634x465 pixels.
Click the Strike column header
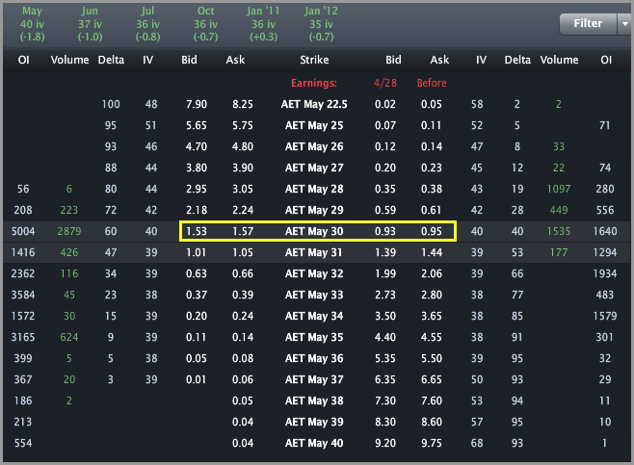[314, 60]
